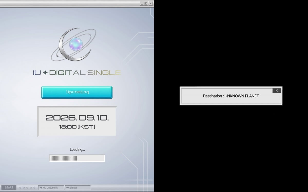Click the START button in the taskbar
308x192 pixels.
point(9,188)
